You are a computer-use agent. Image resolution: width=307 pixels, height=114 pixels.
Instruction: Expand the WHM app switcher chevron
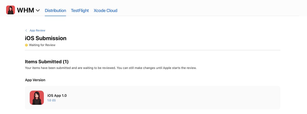(x=38, y=11)
